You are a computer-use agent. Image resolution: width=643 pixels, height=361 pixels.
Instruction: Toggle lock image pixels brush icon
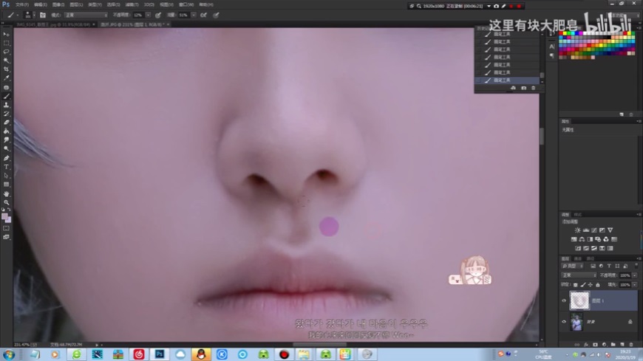click(x=583, y=285)
